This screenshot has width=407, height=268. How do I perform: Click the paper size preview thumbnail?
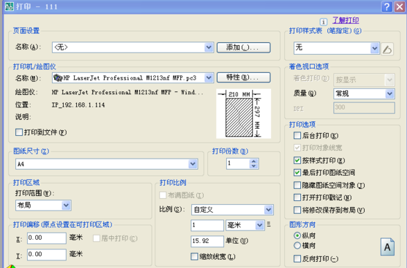[x=243, y=114]
